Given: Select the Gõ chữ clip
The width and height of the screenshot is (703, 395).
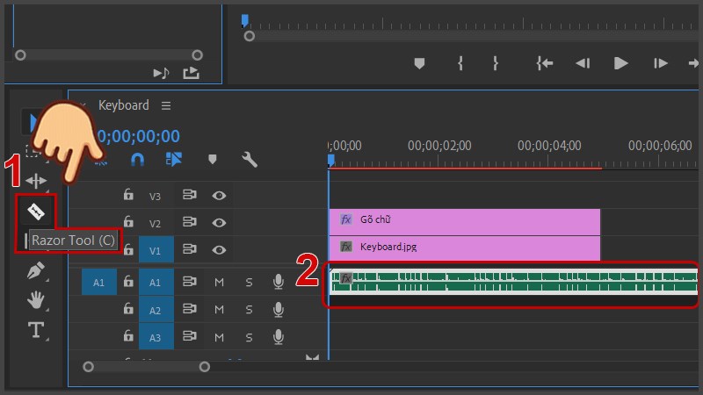Looking at the screenshot, I should pyautogui.click(x=466, y=220).
